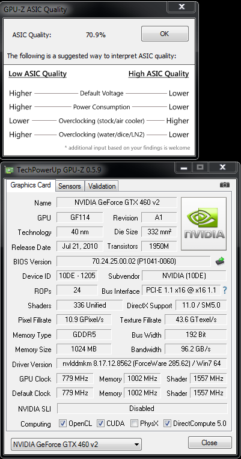Click the Shaders field 336 Unified
Screen dimensions: 241x459
[x=90, y=305]
